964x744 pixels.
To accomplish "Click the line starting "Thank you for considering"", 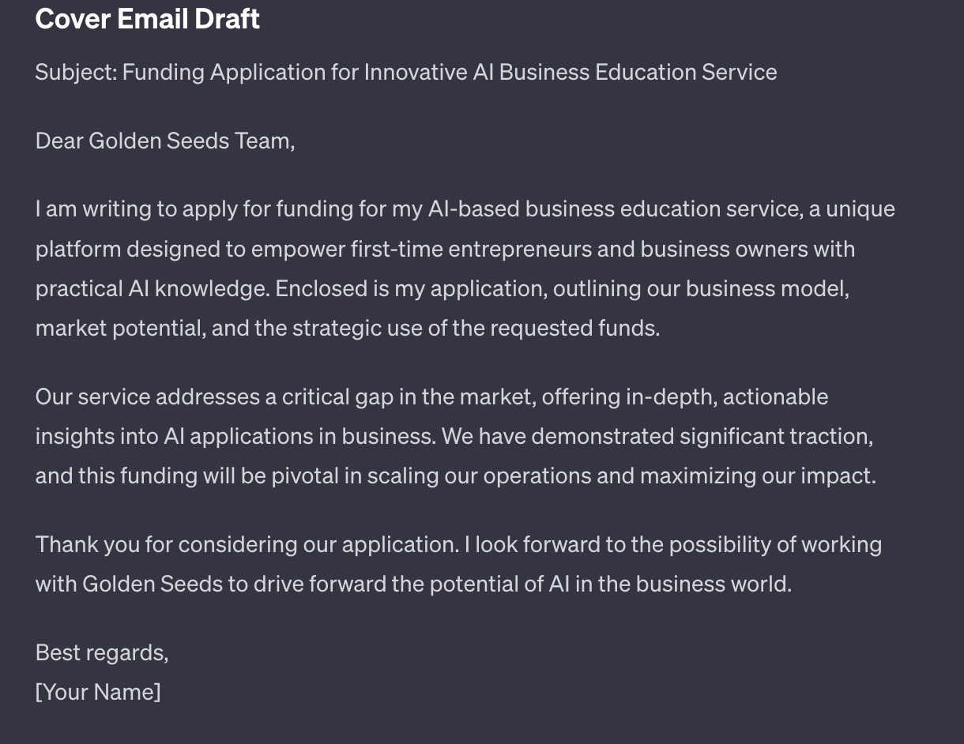I will point(458,544).
